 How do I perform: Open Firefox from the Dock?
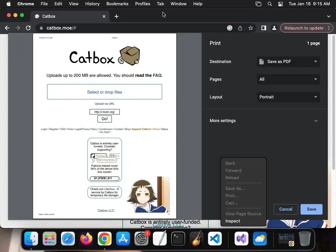pos(86,239)
